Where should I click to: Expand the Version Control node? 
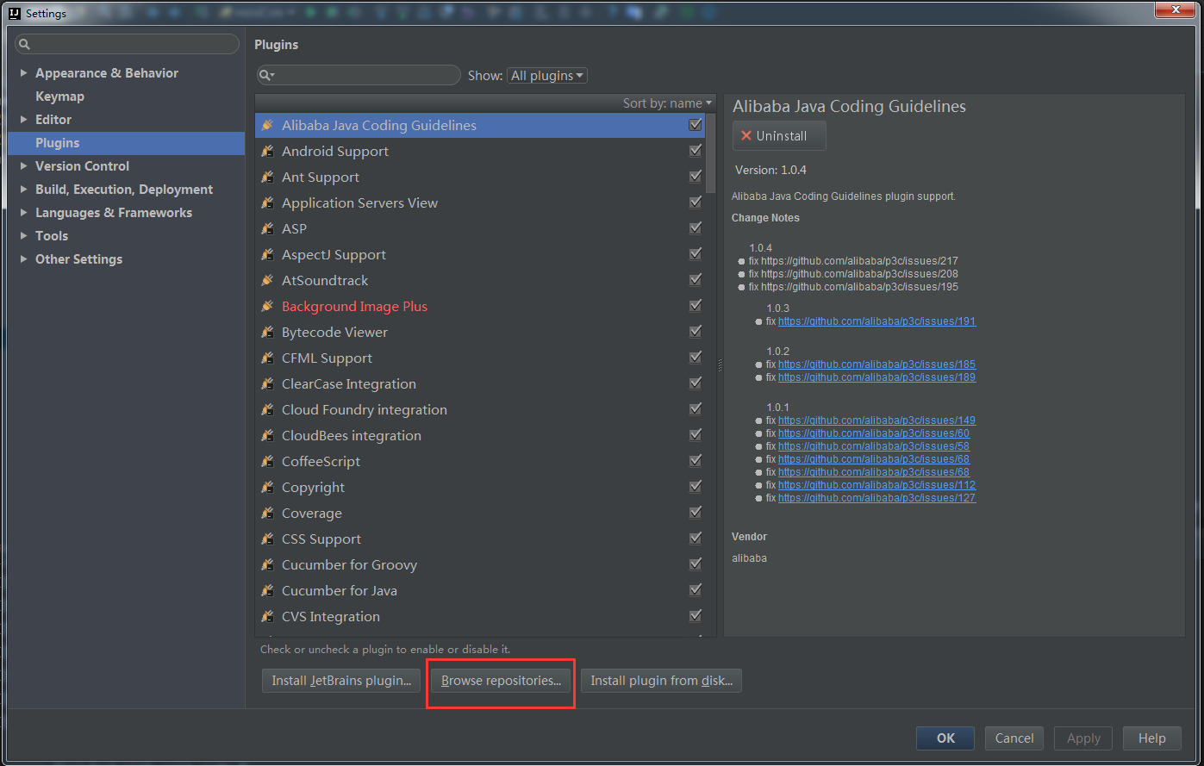coord(23,166)
